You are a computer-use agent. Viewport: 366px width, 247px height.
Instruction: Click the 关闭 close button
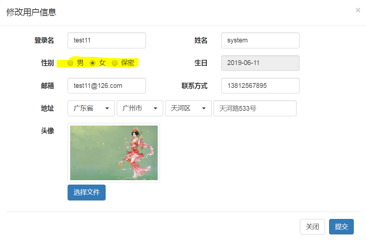click(312, 226)
